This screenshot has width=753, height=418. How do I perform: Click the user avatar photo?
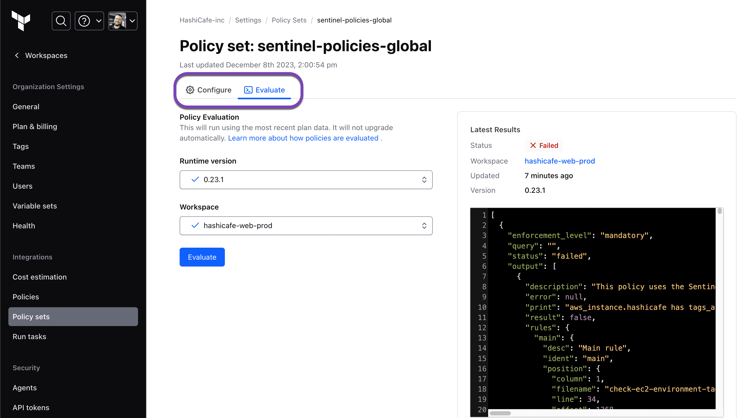117,21
